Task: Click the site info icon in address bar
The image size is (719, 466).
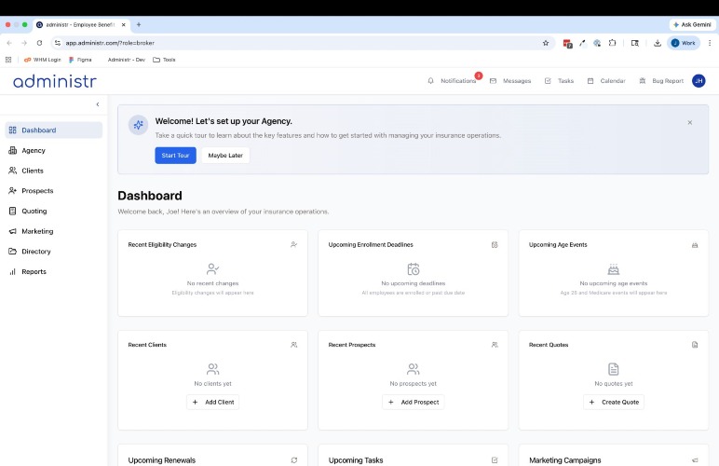Action: click(x=58, y=43)
